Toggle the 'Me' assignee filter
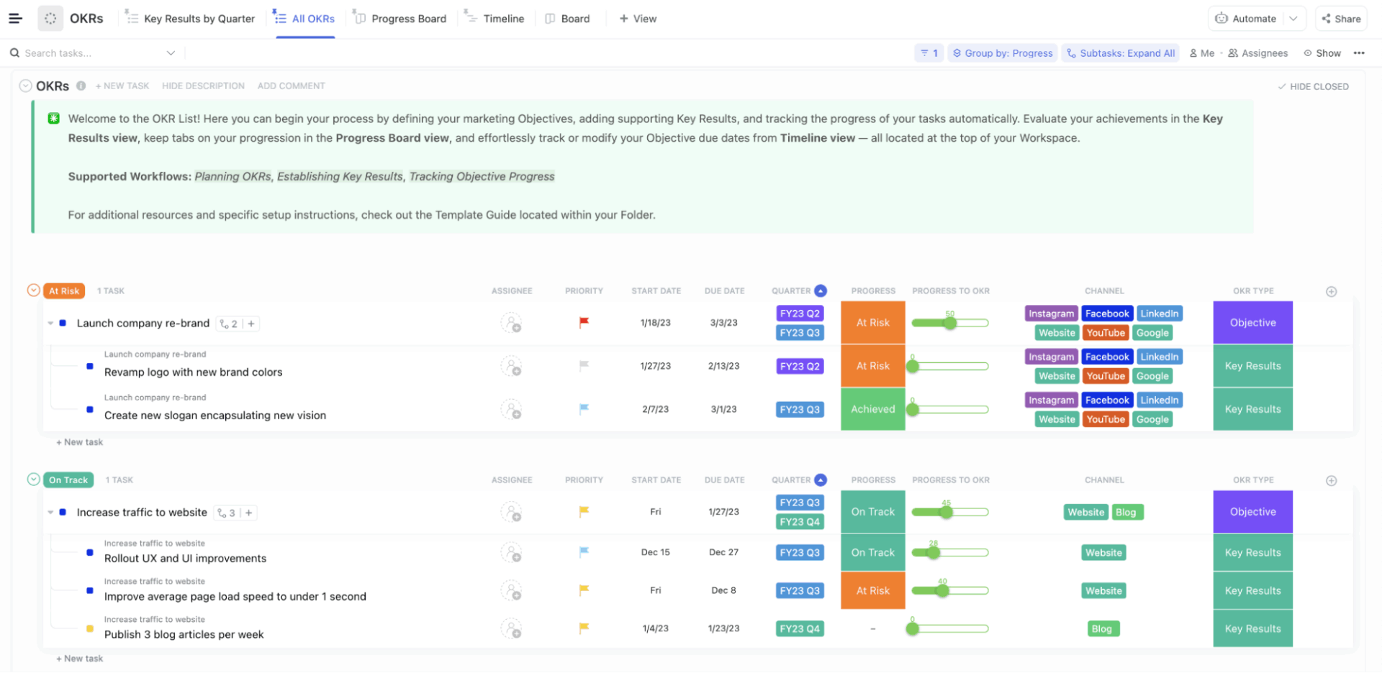Screen dimensions: 1382x673 1201,52
